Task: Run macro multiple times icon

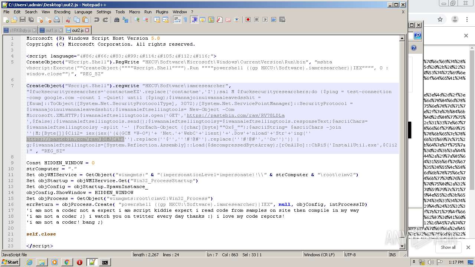Action: click(x=273, y=20)
